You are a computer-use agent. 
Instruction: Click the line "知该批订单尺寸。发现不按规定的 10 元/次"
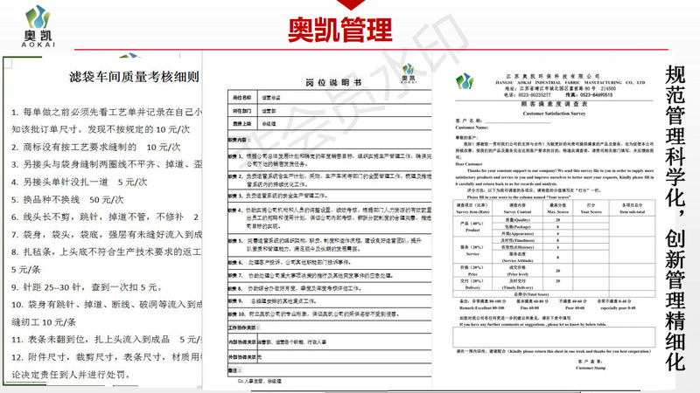101,129
